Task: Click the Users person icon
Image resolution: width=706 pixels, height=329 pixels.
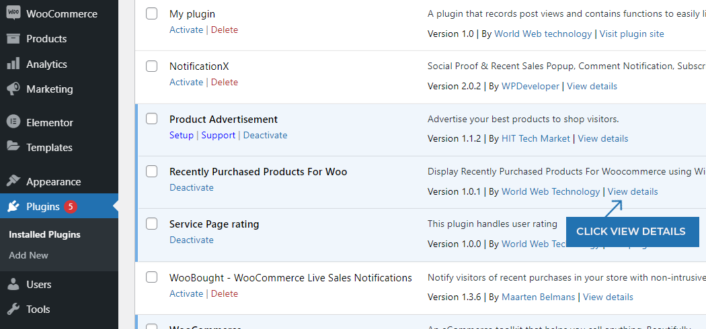Action: (x=13, y=284)
